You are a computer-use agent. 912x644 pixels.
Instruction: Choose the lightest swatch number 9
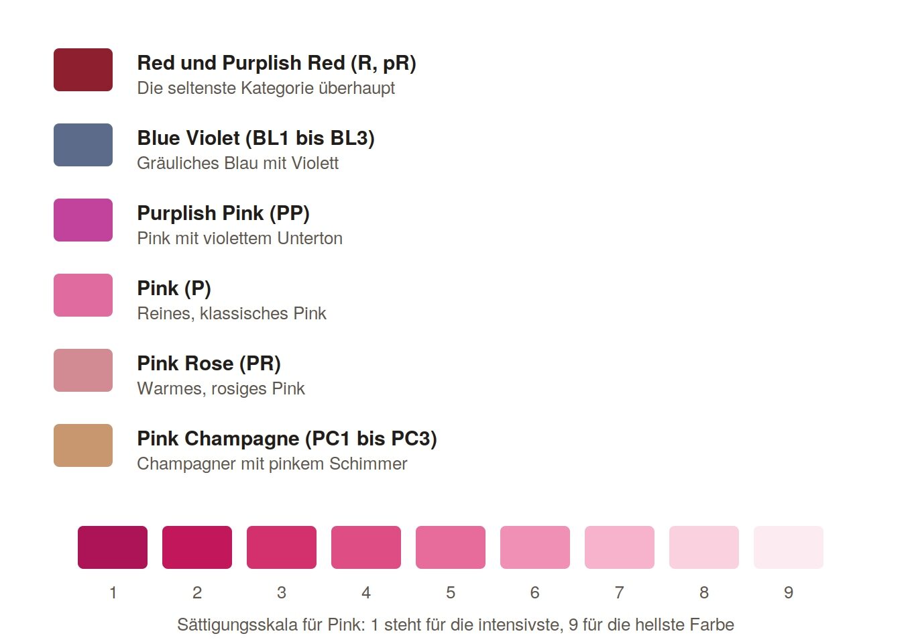(x=789, y=547)
